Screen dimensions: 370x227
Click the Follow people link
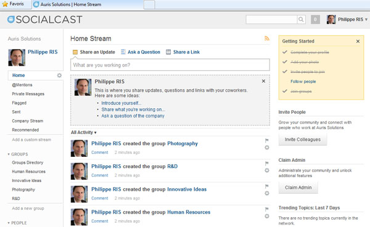tap(303, 81)
